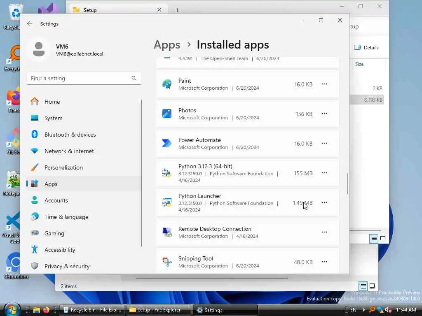Open the Start menu orb

(12, 309)
